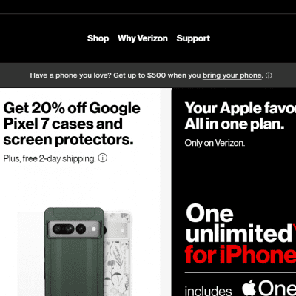
Task: Click the 'Get 20% off Google Pixel 7' headline
Action: click(x=72, y=124)
